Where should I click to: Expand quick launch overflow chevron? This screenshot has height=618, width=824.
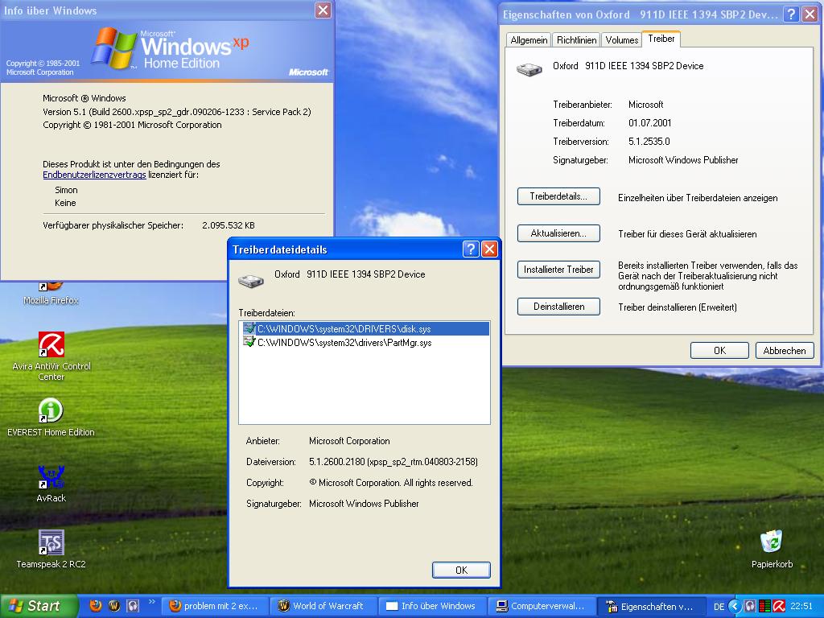[x=152, y=602]
